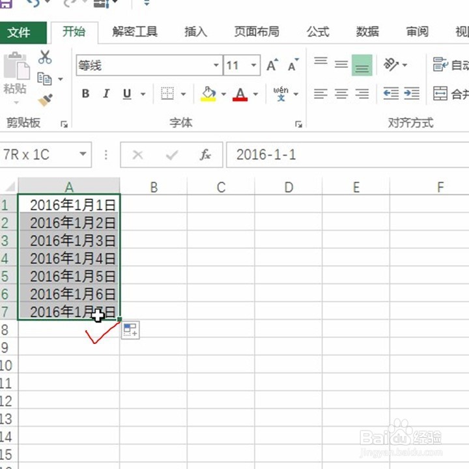Switch to the 数据 data tab
The height and width of the screenshot is (469, 469).
(367, 32)
